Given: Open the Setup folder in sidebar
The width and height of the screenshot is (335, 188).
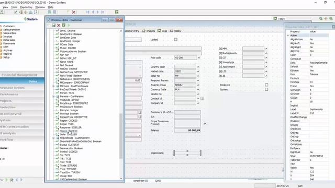Looking at the screenshot, I should [6, 57].
